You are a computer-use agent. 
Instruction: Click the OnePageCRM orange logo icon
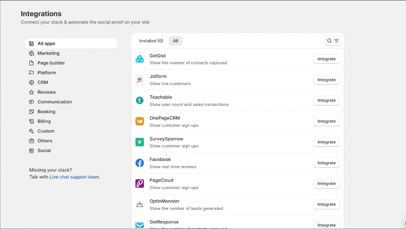point(140,121)
